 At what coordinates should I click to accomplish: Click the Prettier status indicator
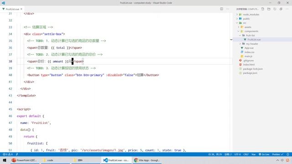[278, 154]
